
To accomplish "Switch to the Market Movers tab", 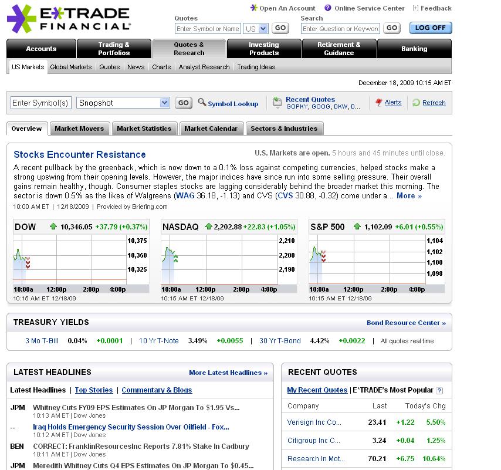I will click(79, 129).
